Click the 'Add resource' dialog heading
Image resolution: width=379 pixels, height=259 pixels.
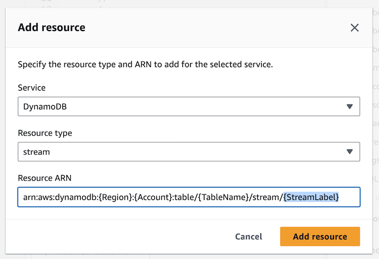pyautogui.click(x=52, y=27)
